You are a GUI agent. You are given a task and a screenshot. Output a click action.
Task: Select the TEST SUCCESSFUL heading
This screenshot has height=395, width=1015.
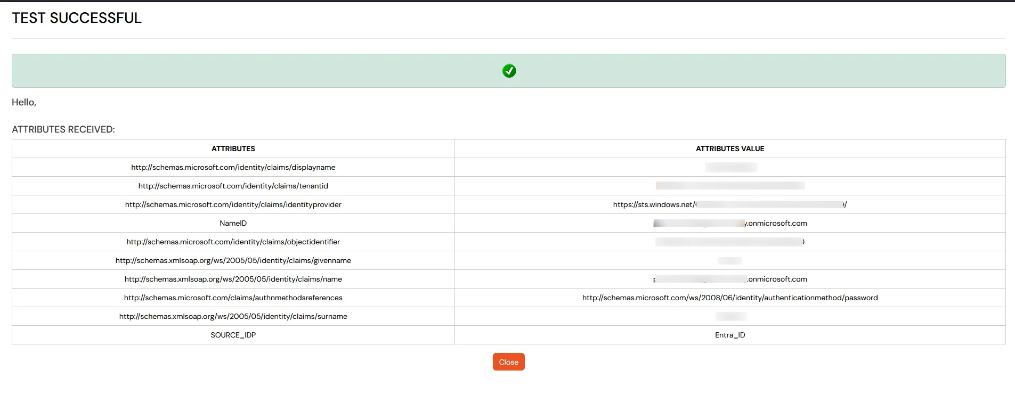[77, 18]
